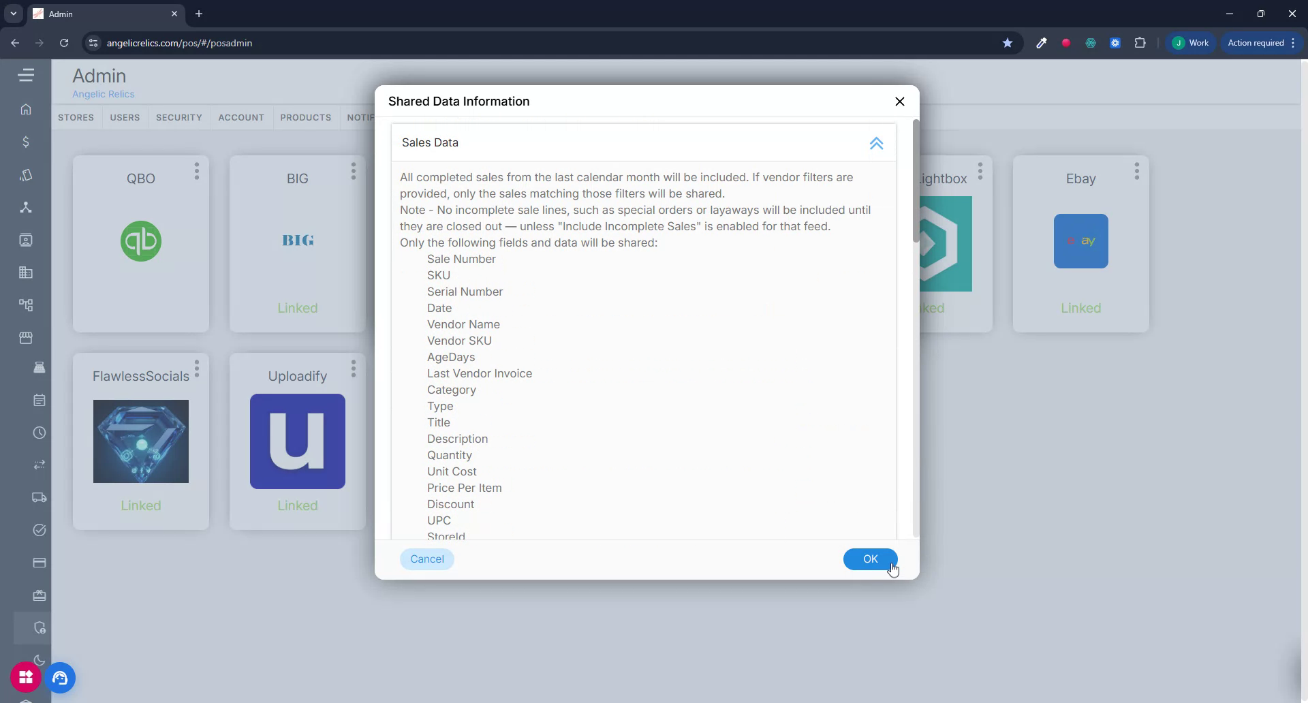Click the hamburger menu icon in sidebar
The height and width of the screenshot is (703, 1308).
(26, 75)
